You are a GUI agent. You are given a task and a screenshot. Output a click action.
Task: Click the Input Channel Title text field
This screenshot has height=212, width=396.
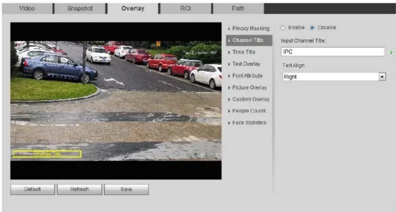pyautogui.click(x=333, y=52)
